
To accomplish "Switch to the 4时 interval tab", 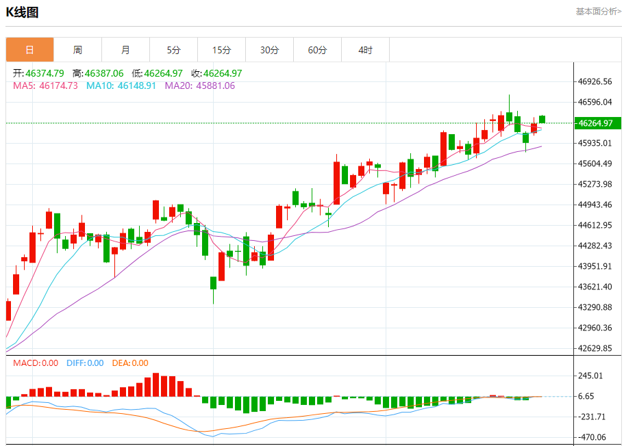I will [365, 50].
